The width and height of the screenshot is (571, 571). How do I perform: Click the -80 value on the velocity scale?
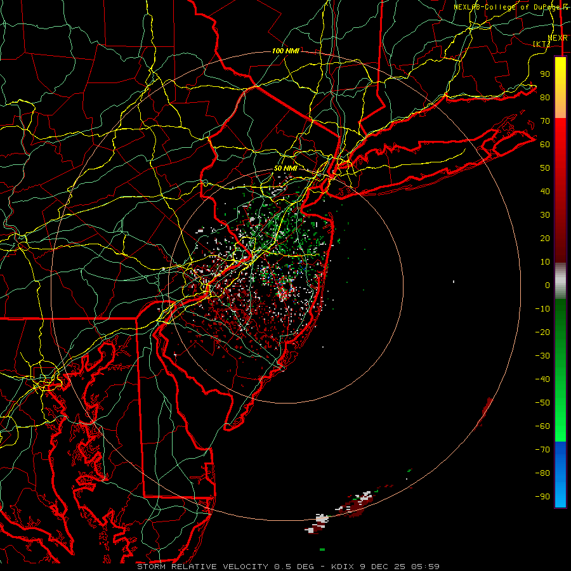(x=542, y=473)
